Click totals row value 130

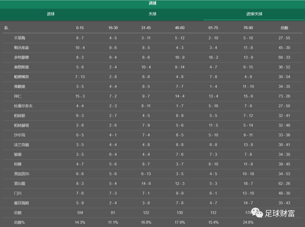pos(180,213)
